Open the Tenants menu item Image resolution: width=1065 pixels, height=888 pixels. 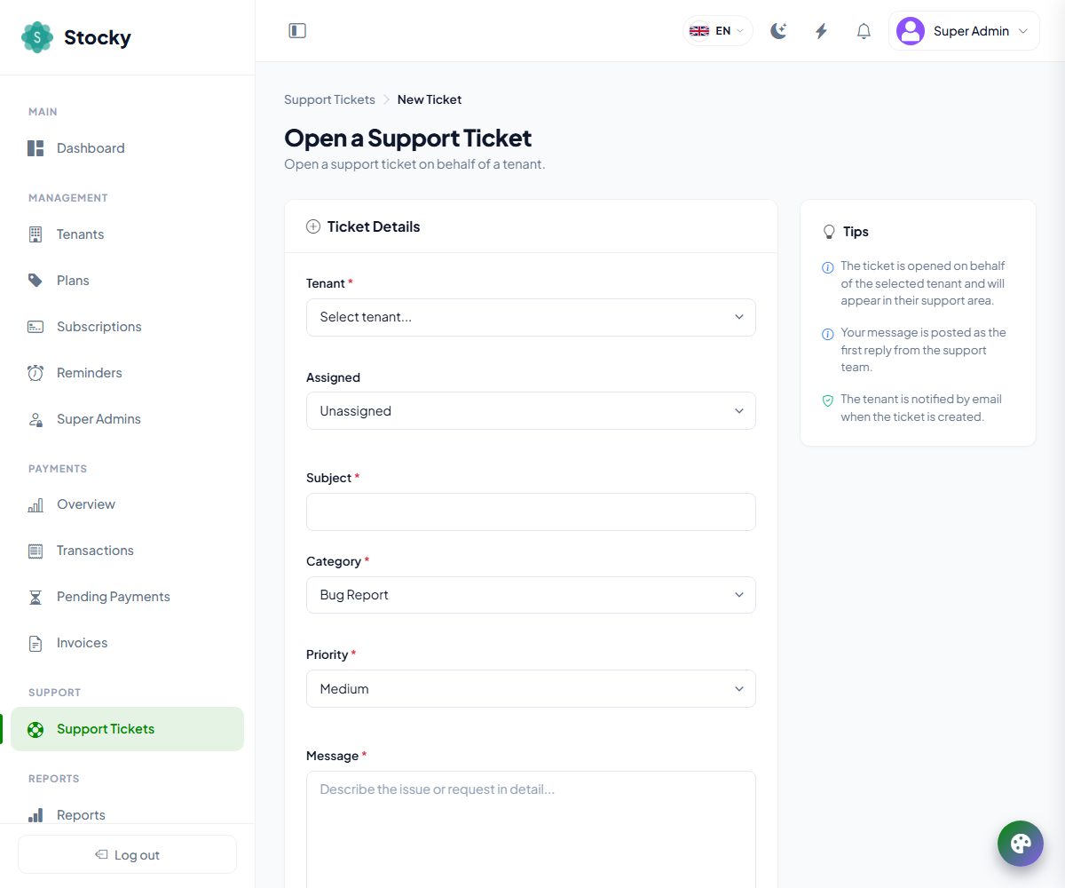click(x=127, y=234)
